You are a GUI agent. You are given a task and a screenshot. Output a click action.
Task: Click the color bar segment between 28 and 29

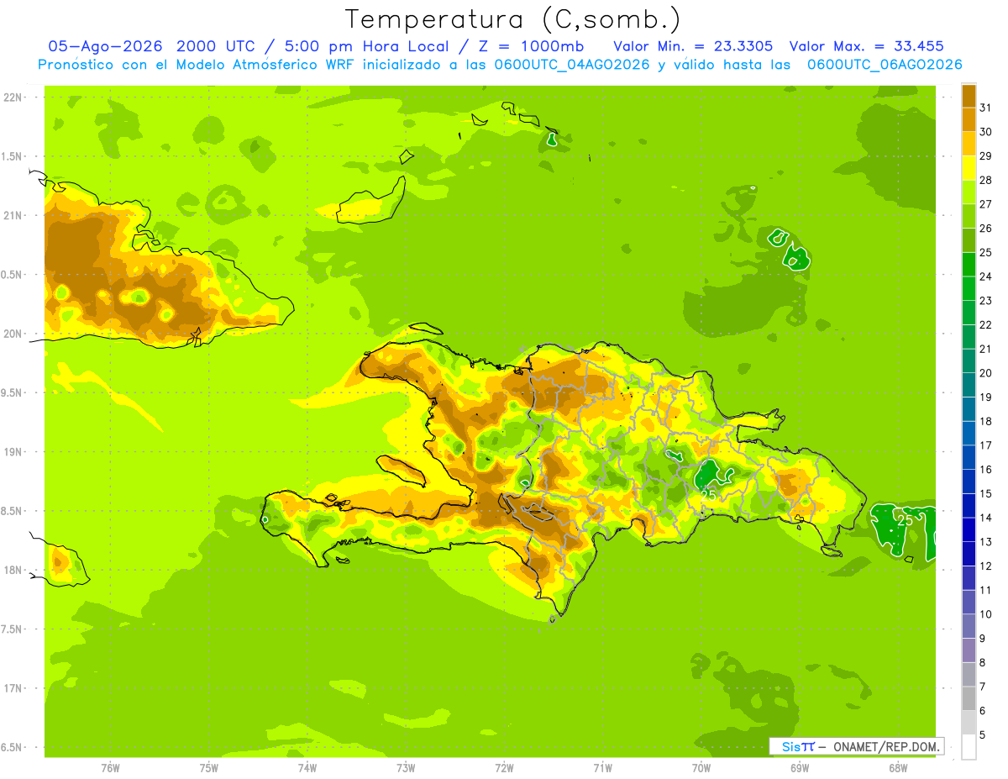tap(969, 168)
